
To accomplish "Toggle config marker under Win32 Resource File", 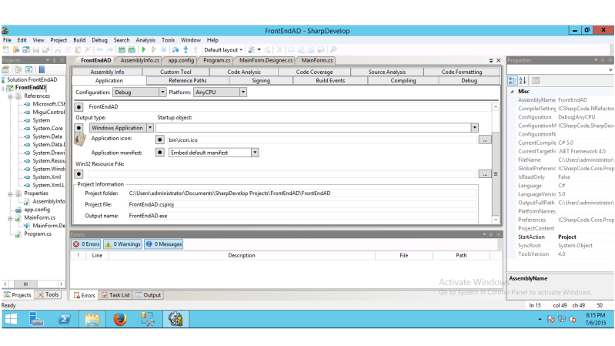I will click(x=79, y=174).
